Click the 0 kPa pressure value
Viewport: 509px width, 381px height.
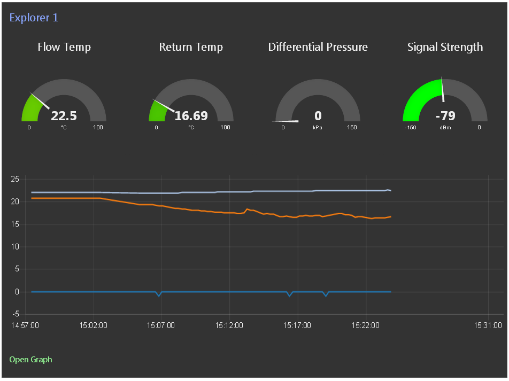318,116
